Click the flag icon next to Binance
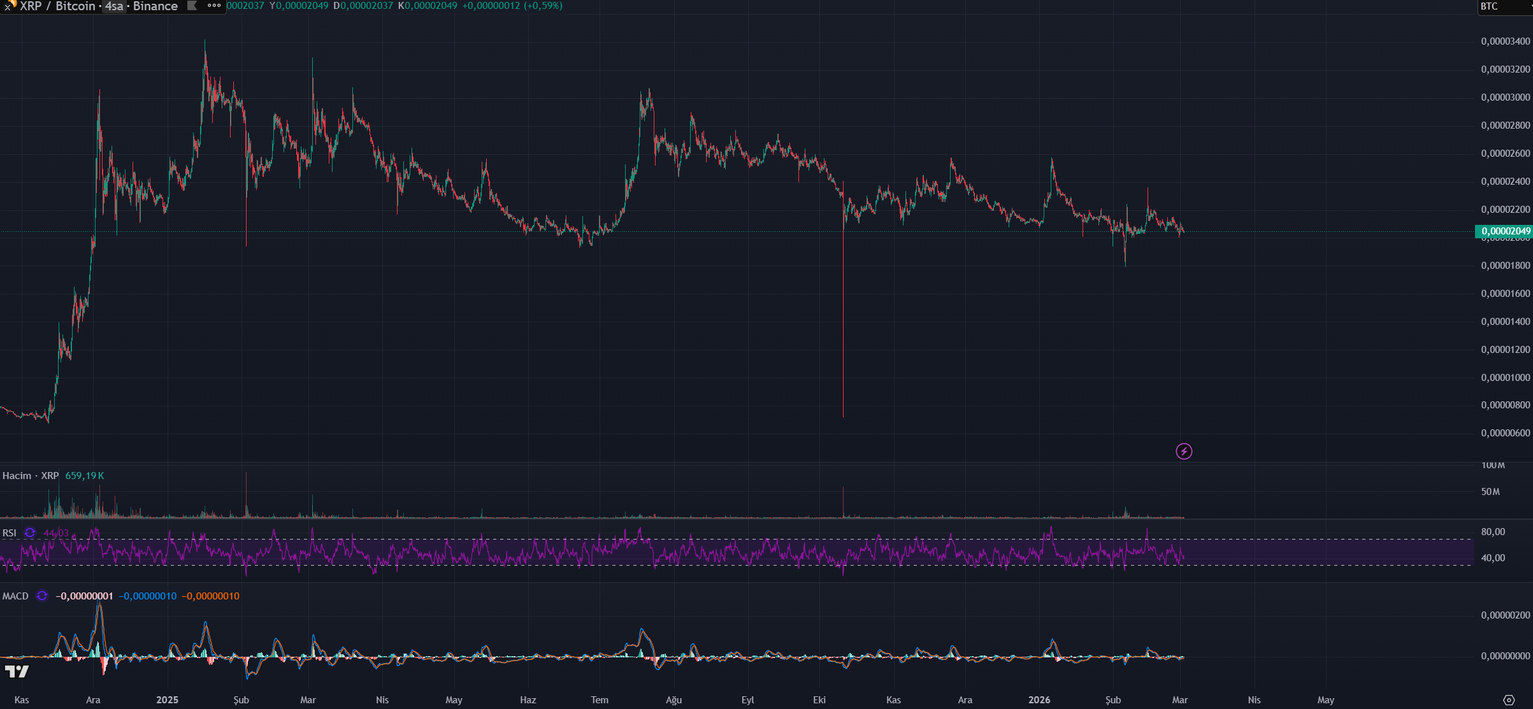This screenshot has width=1533, height=709. 192,6
